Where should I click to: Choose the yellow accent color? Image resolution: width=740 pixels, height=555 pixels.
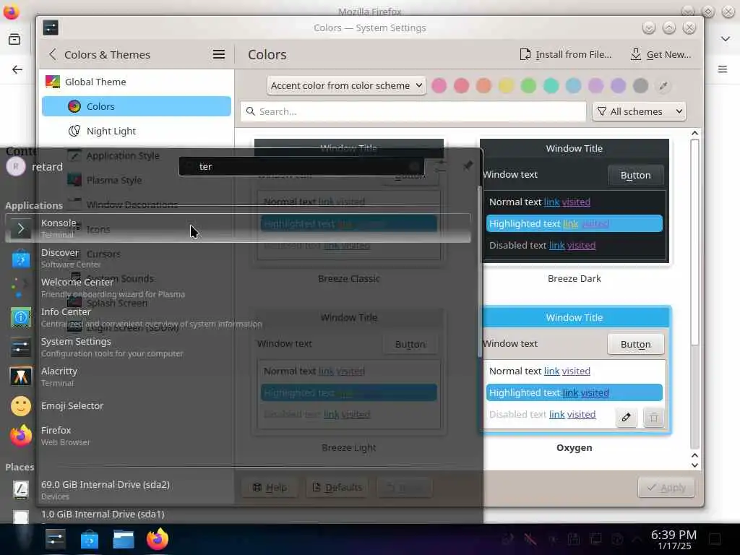pos(506,85)
